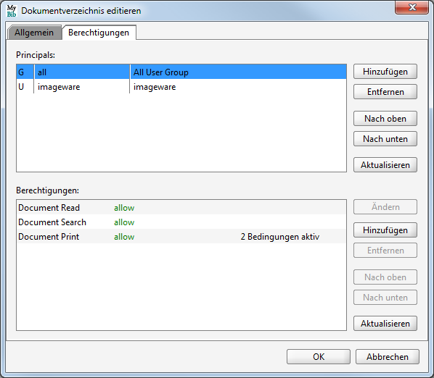
Task: Refresh permissions list with lower Aktualisieren
Action: pyautogui.click(x=385, y=324)
